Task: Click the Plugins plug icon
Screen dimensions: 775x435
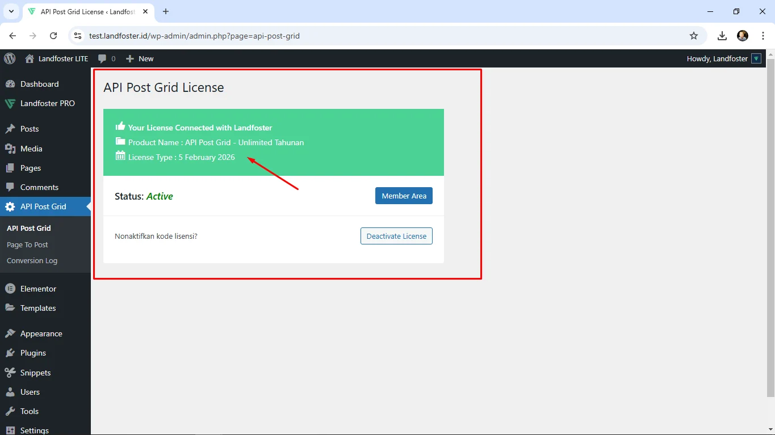Action: click(10, 353)
